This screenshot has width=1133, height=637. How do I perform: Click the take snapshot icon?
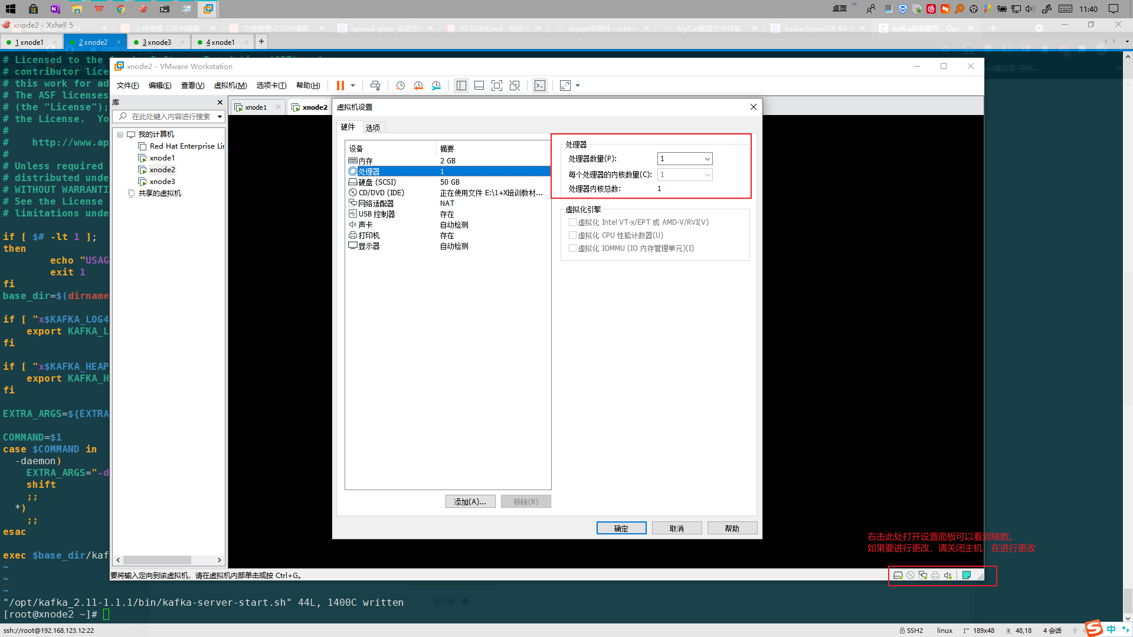[x=400, y=86]
